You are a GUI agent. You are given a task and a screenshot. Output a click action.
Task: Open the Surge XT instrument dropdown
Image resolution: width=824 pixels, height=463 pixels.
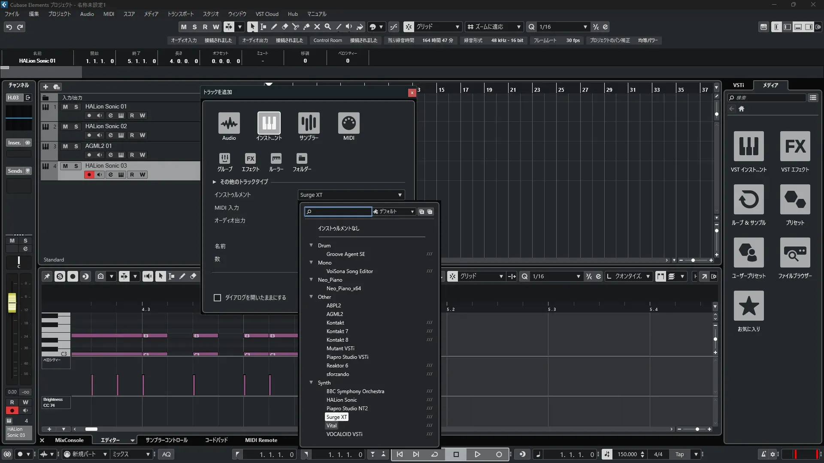coord(351,195)
